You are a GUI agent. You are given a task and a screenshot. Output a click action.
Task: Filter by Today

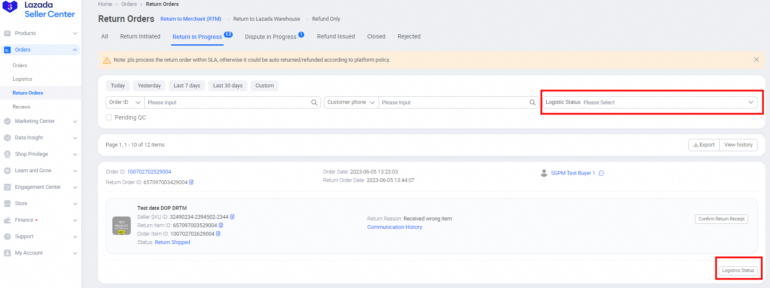(x=118, y=86)
